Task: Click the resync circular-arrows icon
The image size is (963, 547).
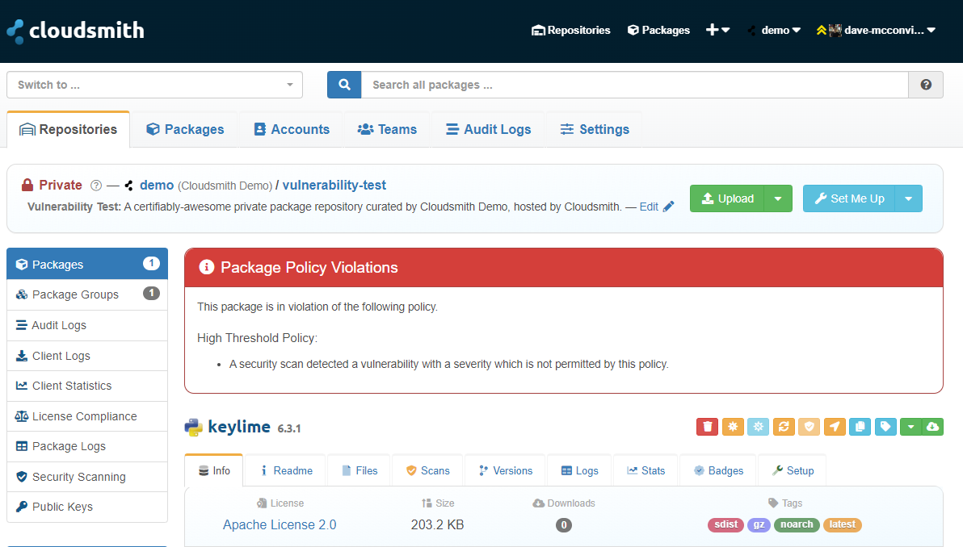Action: click(x=784, y=427)
